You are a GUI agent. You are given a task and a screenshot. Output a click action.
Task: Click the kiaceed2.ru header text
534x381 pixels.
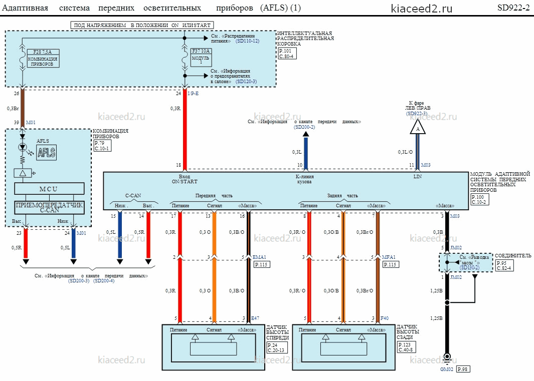click(x=421, y=9)
